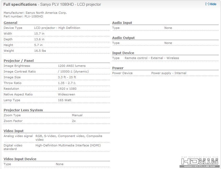The height and width of the screenshot is (169, 221).
Task: Click the Lamp Type value 165 Watt
Action: (x=64, y=100)
